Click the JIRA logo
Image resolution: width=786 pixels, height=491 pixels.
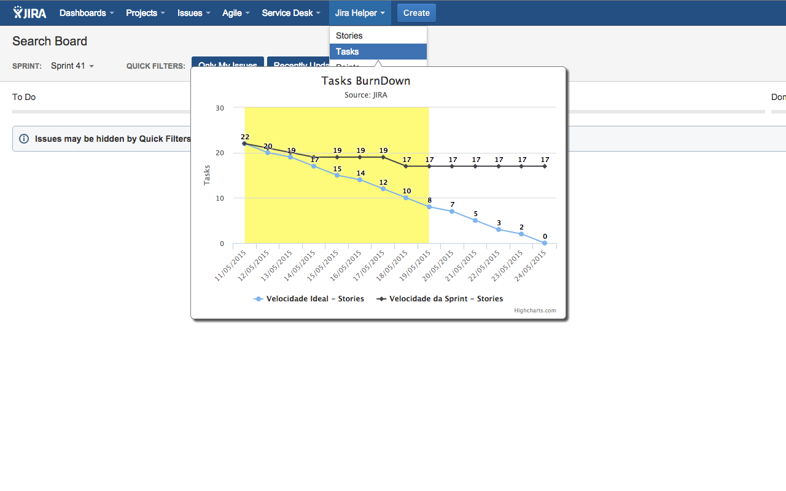coord(29,13)
